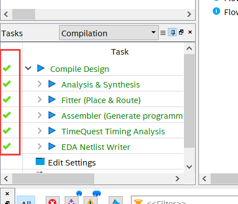Launch TimeQuest Timing Analysis play icon

pyautogui.click(x=52, y=130)
